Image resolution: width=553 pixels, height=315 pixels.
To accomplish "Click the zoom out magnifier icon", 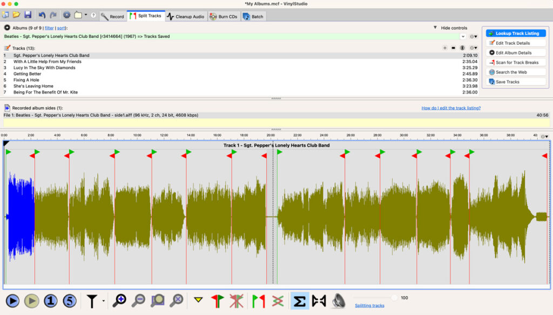I will click(138, 300).
